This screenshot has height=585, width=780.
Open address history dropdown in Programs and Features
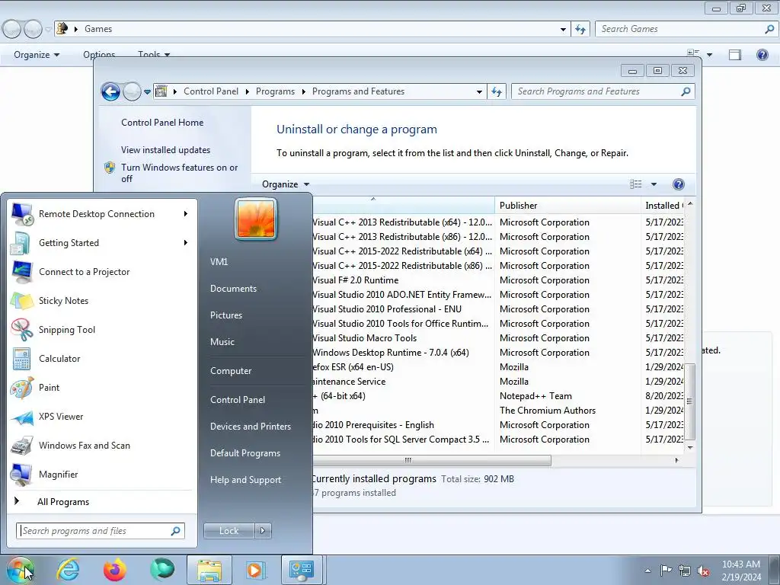pos(479,91)
